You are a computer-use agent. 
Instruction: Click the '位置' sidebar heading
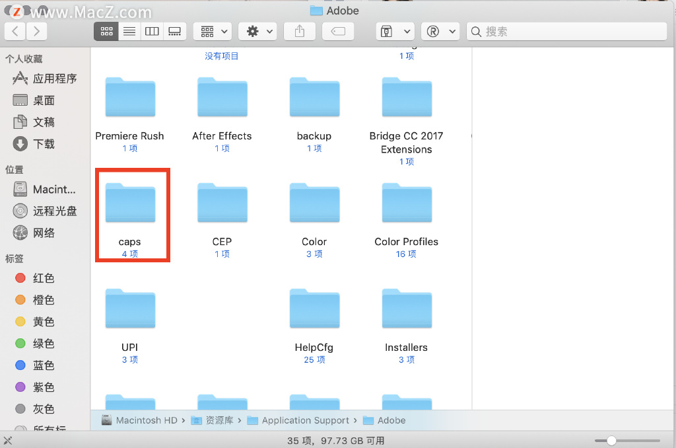point(15,170)
